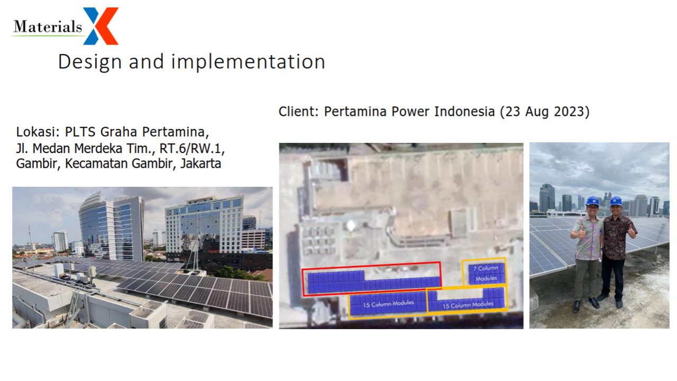Select the 'Design and implementation' slide title
Viewport: 677px width, 381px height.
[191, 62]
